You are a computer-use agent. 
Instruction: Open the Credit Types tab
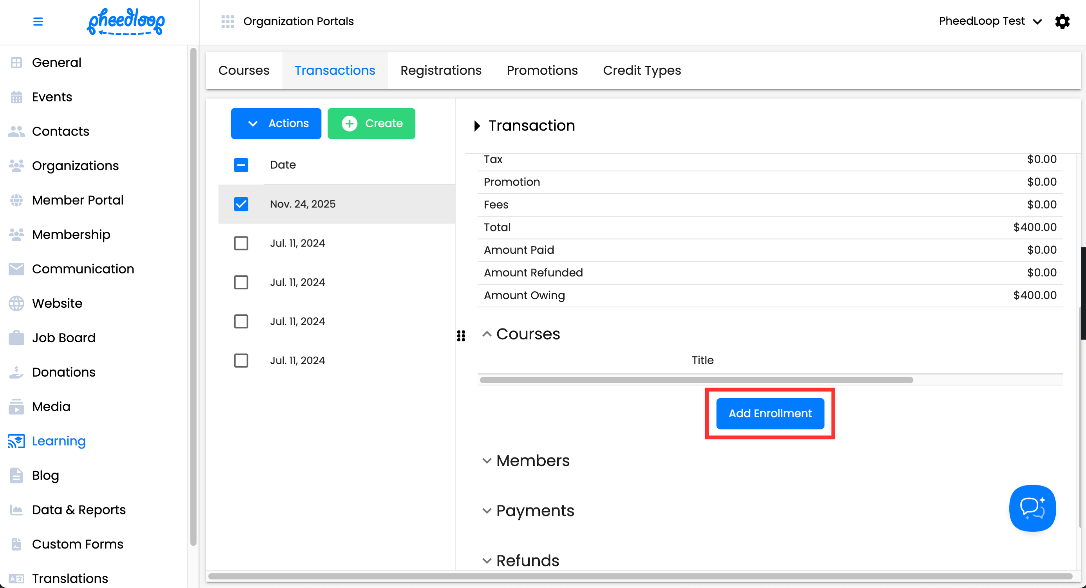click(x=642, y=70)
